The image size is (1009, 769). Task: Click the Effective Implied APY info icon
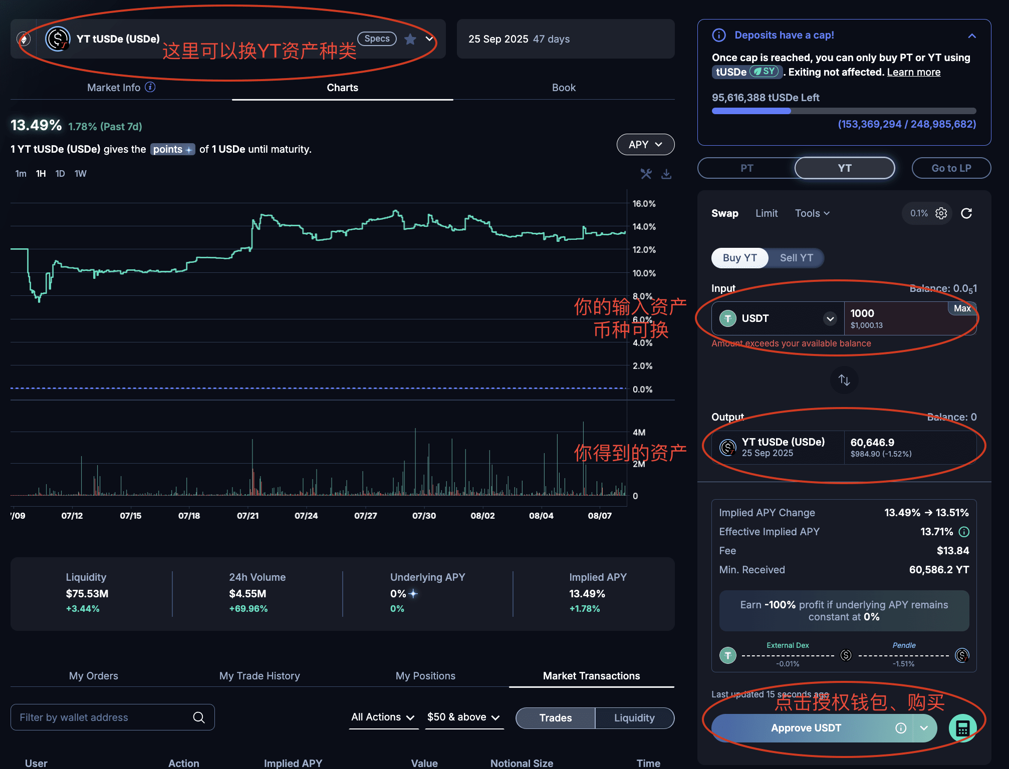(x=964, y=532)
